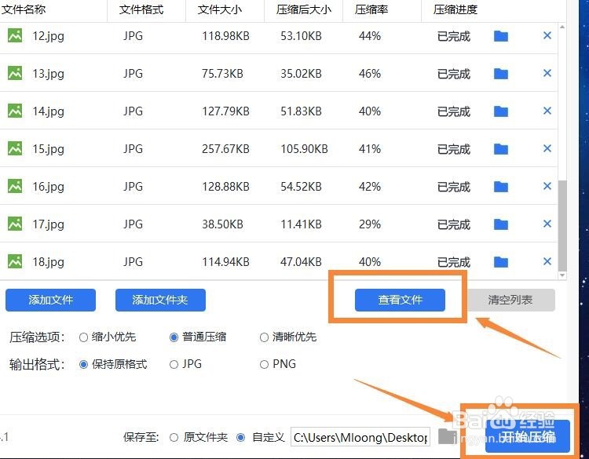
Task: Sort by 文件格式 column header
Action: pyautogui.click(x=141, y=9)
